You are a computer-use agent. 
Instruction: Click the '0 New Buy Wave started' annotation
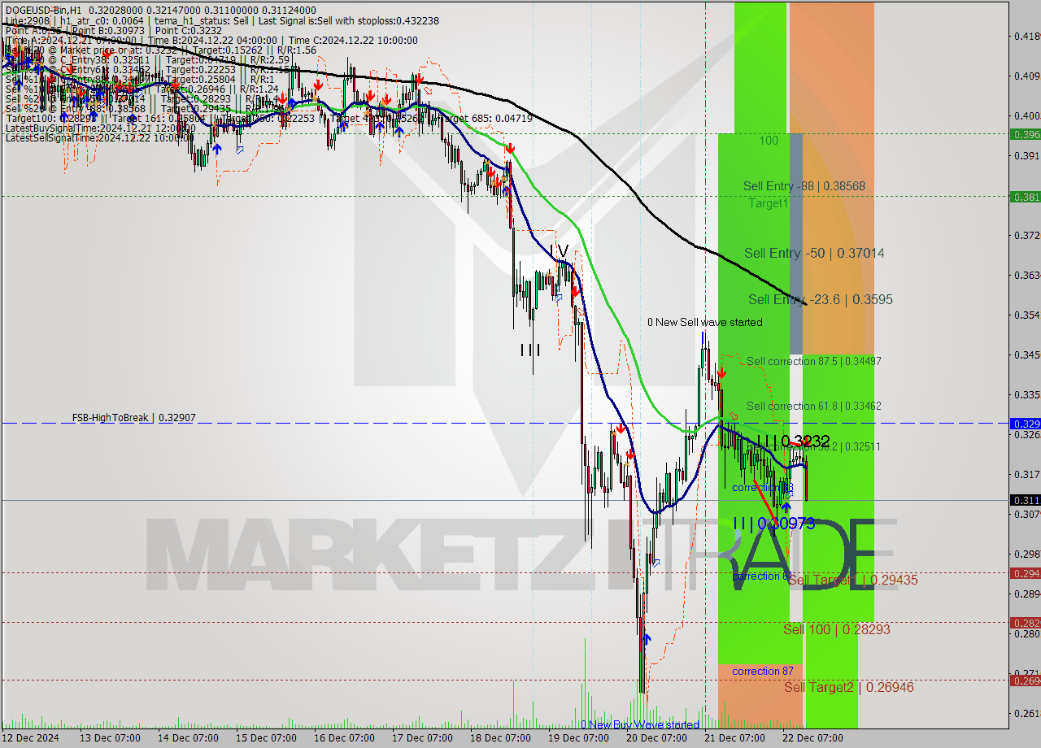tap(640, 724)
